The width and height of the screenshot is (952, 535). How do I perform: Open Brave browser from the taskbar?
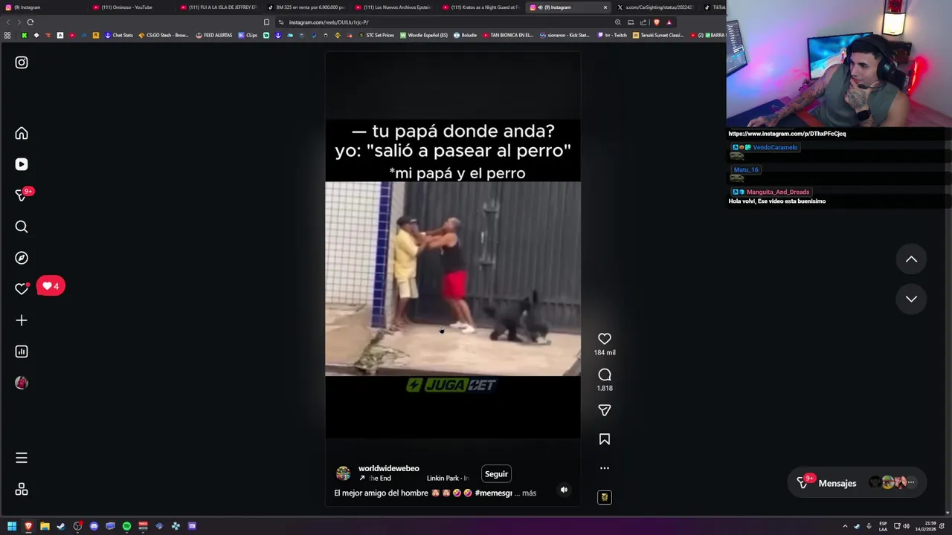28,526
